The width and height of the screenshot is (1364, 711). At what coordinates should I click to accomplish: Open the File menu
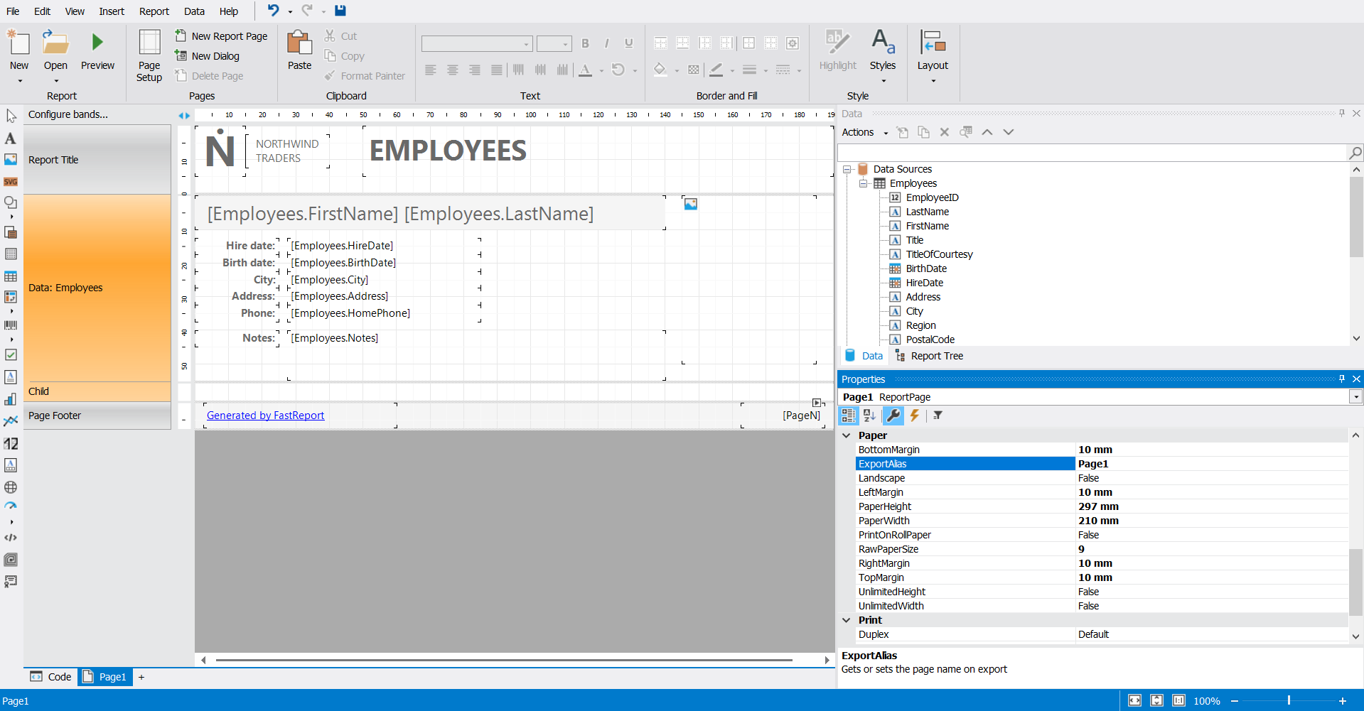13,11
